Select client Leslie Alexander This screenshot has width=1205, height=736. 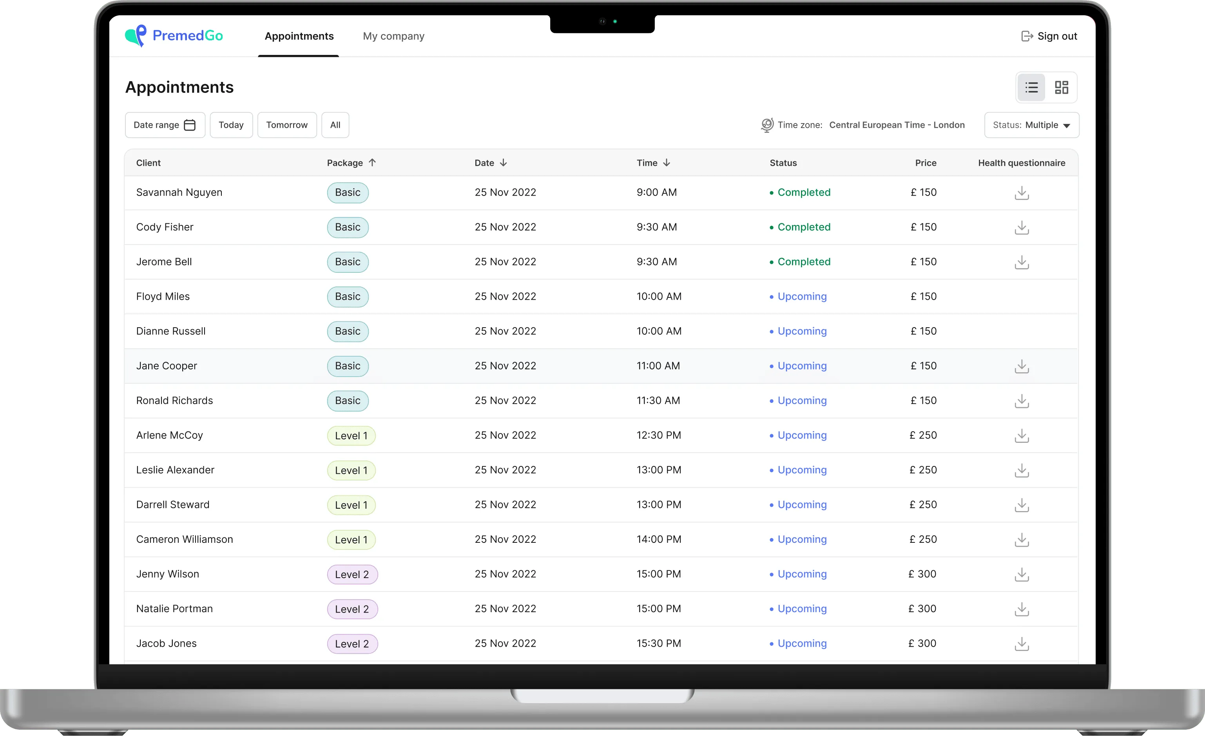(175, 470)
